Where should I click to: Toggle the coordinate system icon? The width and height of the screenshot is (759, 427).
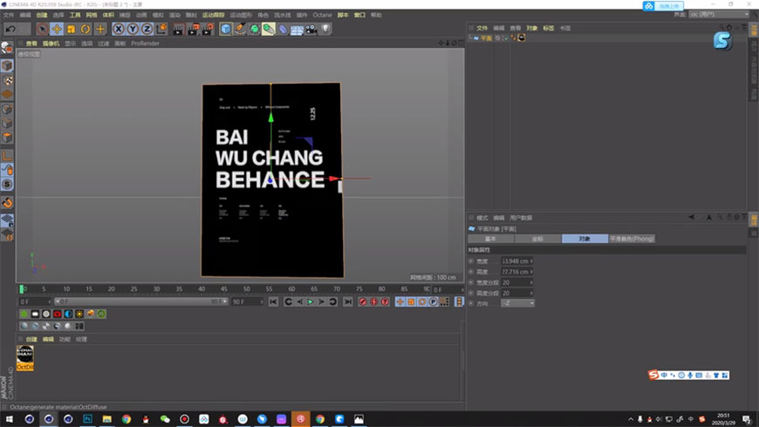161,29
